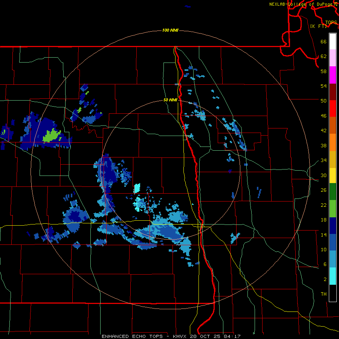Pick the bright red legend swatch
This screenshot has height=339, width=339.
[333, 108]
